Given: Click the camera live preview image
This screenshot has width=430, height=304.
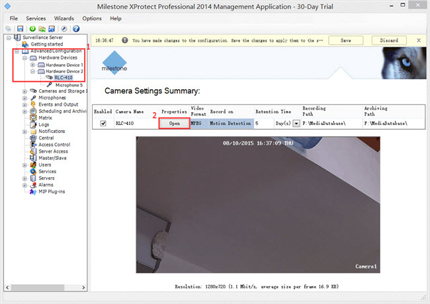Looking at the screenshot, I should coord(258,205).
